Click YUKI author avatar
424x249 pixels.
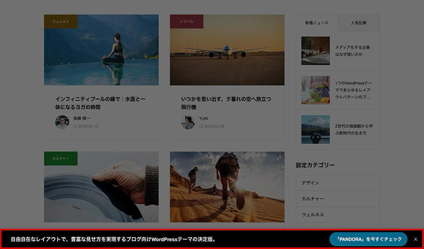(188, 122)
